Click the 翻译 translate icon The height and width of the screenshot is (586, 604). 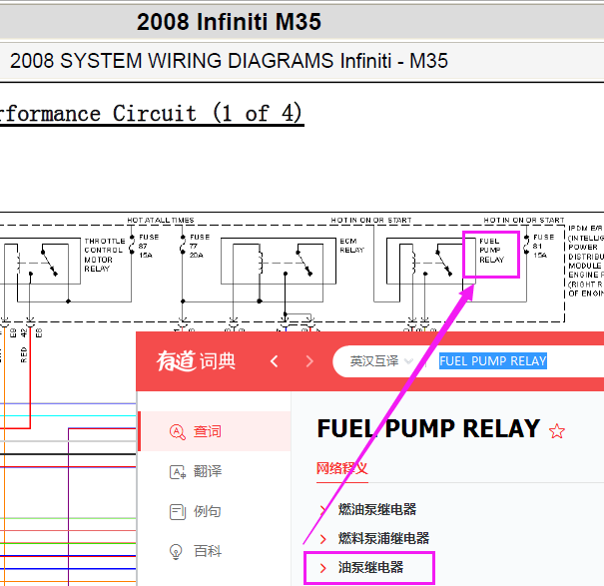pos(177,471)
